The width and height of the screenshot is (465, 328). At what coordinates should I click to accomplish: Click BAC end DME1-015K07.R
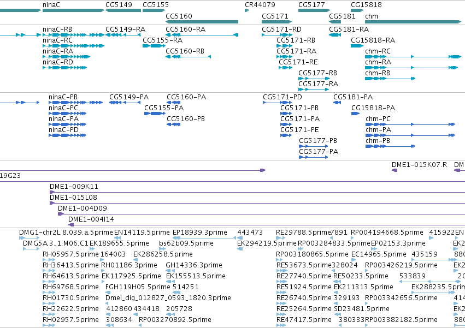tap(395, 170)
